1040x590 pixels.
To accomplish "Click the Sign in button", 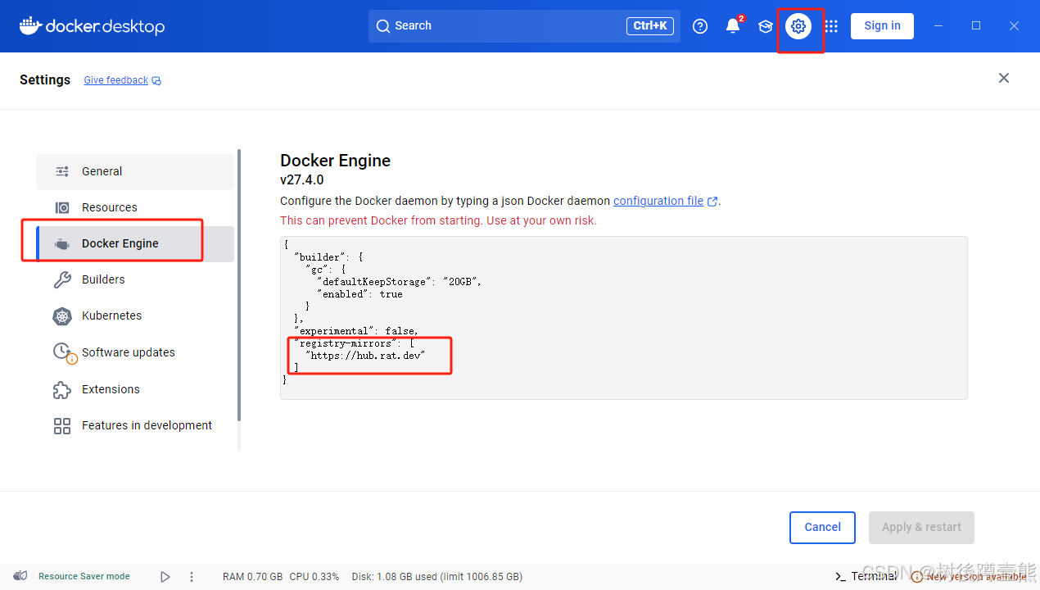I will (882, 25).
